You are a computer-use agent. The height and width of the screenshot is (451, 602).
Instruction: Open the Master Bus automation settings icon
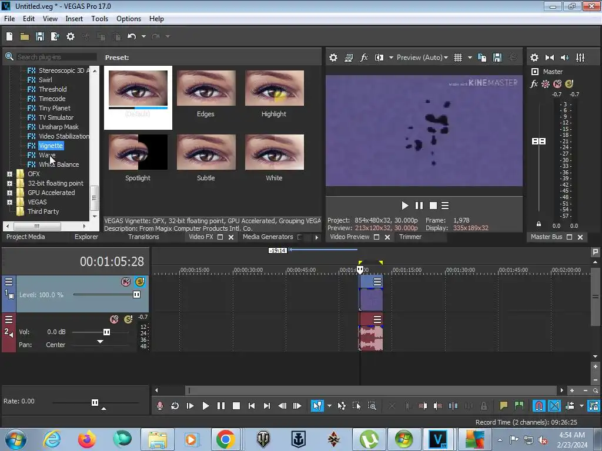point(546,83)
